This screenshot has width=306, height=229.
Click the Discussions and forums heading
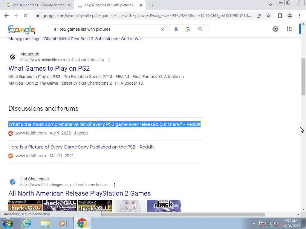tap(43, 109)
